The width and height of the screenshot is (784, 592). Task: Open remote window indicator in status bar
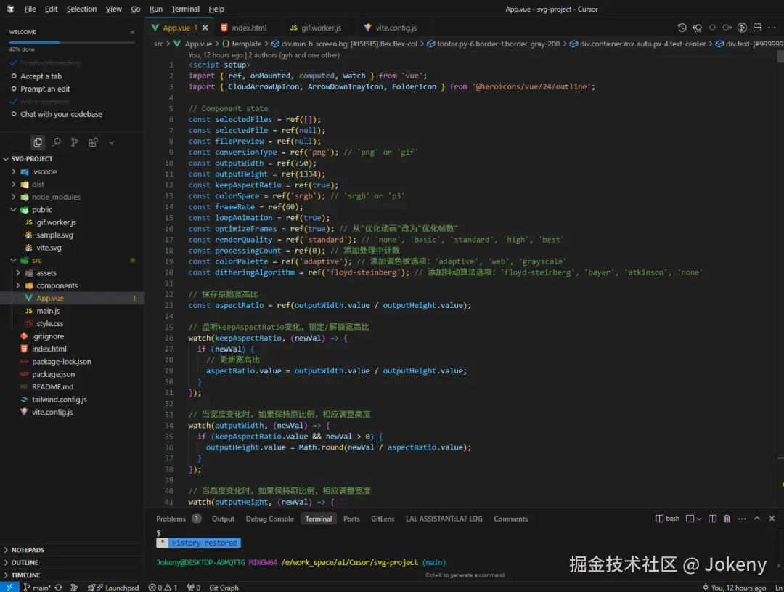point(9,587)
